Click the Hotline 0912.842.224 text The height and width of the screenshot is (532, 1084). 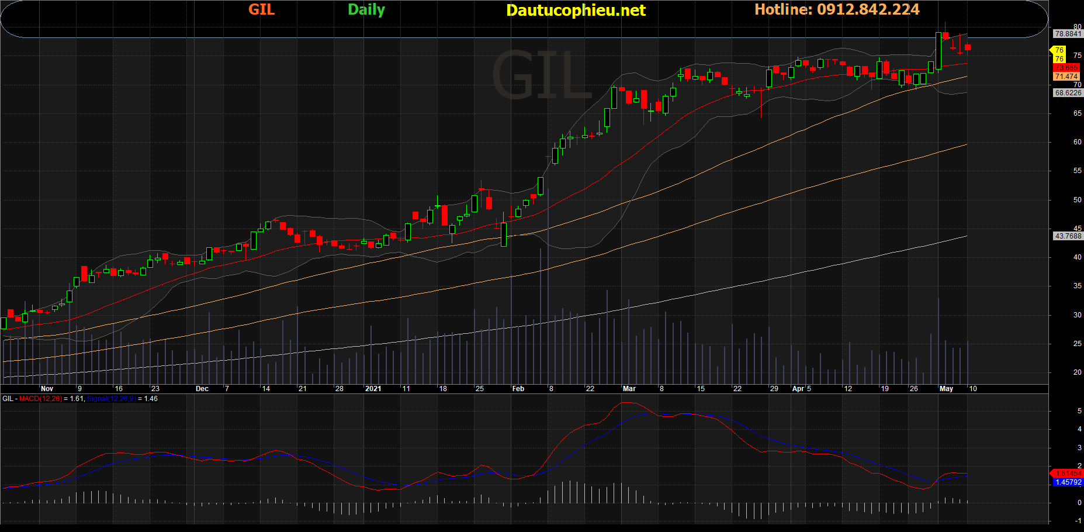[837, 9]
